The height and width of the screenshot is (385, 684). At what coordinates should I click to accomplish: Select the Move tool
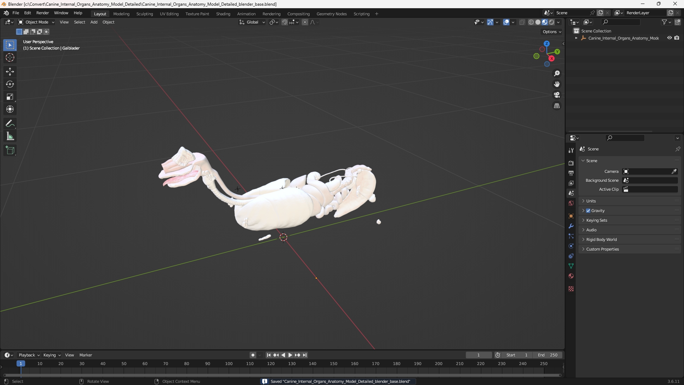10,72
